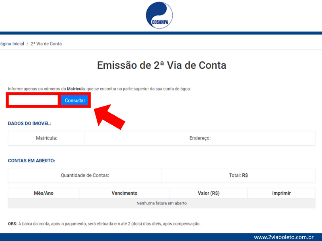The width and height of the screenshot is (322, 241).
Task: Click the Endereço cell in property data
Action: pos(200,138)
